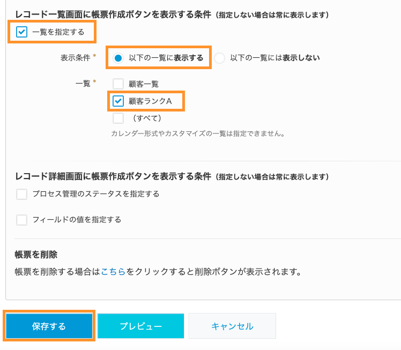Screen dimensions: 401x350
Task: Enable プロセス管理のステータスを指定する checkbox
Action: click(21, 194)
